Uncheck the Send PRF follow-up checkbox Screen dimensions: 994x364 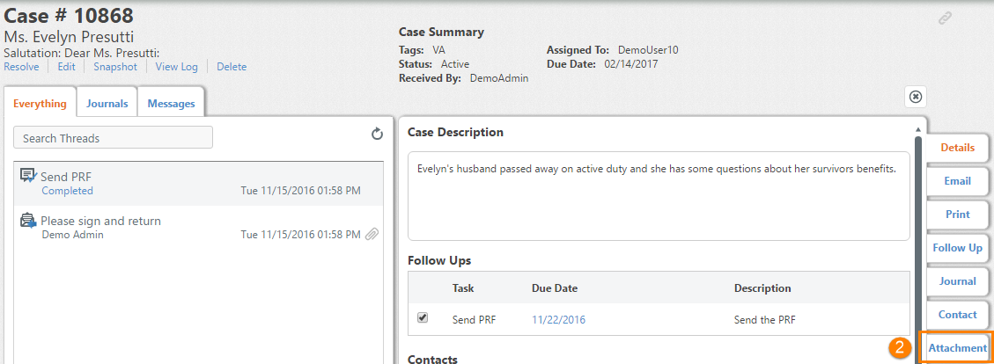(423, 317)
